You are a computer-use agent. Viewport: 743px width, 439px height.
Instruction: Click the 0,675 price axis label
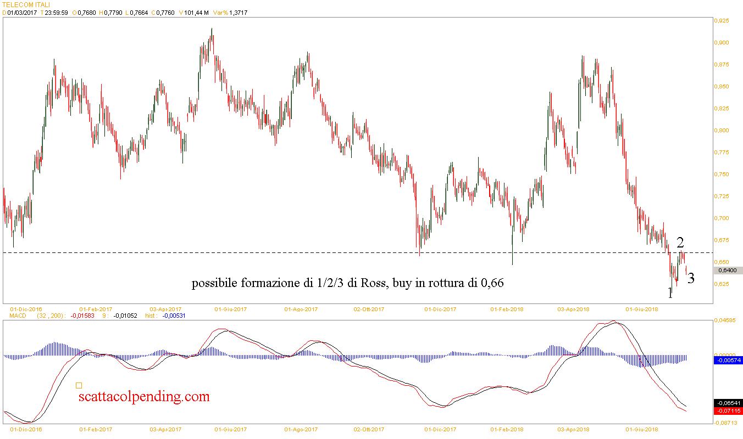(x=721, y=240)
